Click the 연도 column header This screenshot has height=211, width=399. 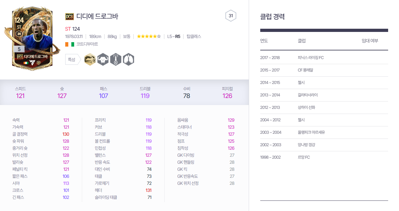click(264, 41)
